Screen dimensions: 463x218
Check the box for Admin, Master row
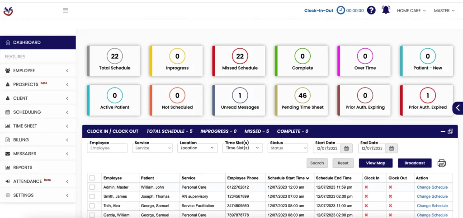coord(92,187)
